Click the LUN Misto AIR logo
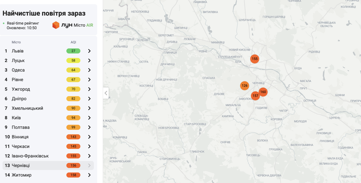361x183 pixels. click(x=73, y=25)
